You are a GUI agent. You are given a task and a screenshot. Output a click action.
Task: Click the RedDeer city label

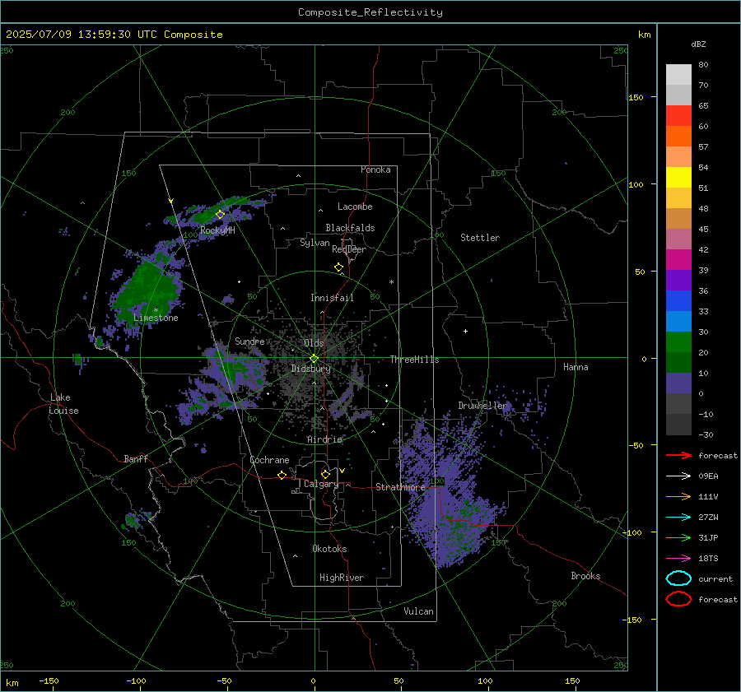[x=349, y=249]
